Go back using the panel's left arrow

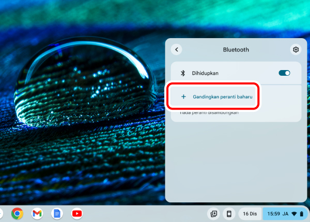click(x=177, y=49)
